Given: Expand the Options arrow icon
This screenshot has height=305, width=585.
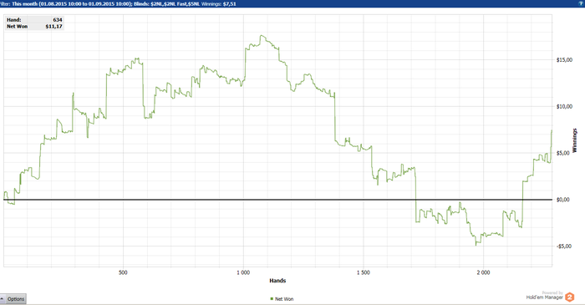Looking at the screenshot, I should pos(3,299).
